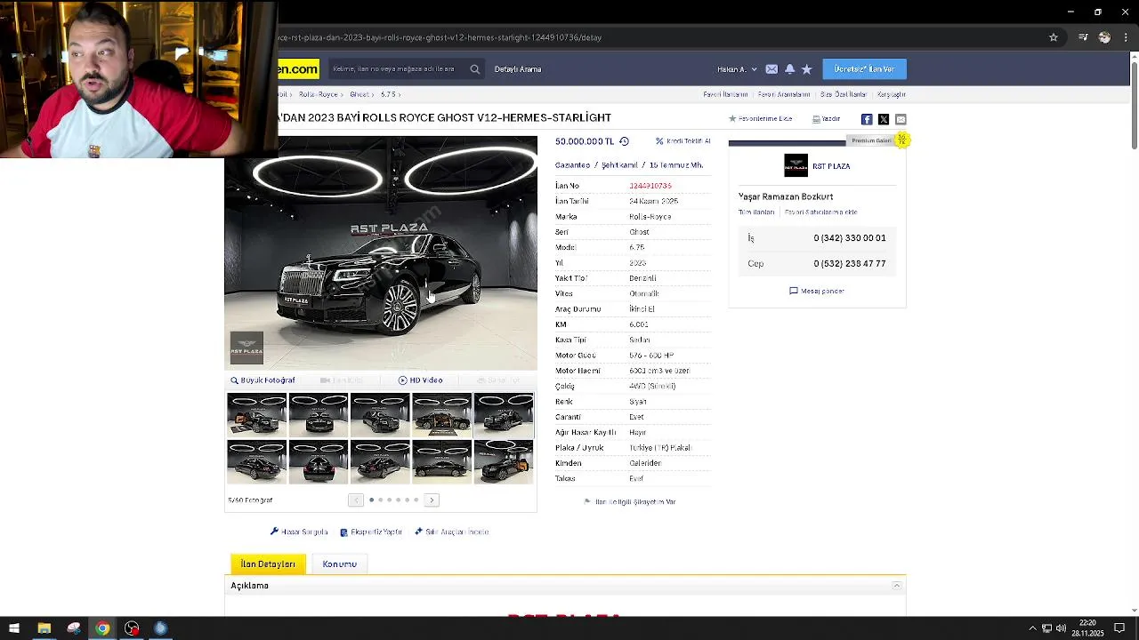Click the RST PLAZA store logo
The height and width of the screenshot is (640, 1139).
coord(796,165)
